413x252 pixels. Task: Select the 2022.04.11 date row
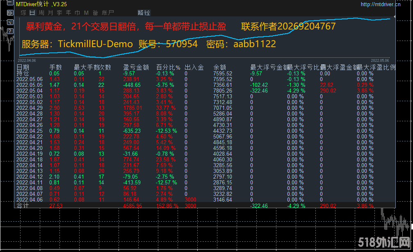(30, 183)
